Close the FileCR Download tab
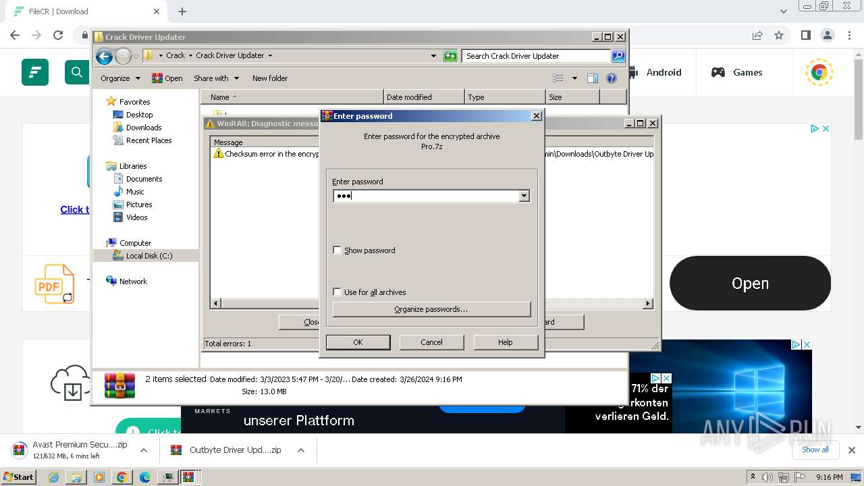This screenshot has width=864, height=486. 157,11
